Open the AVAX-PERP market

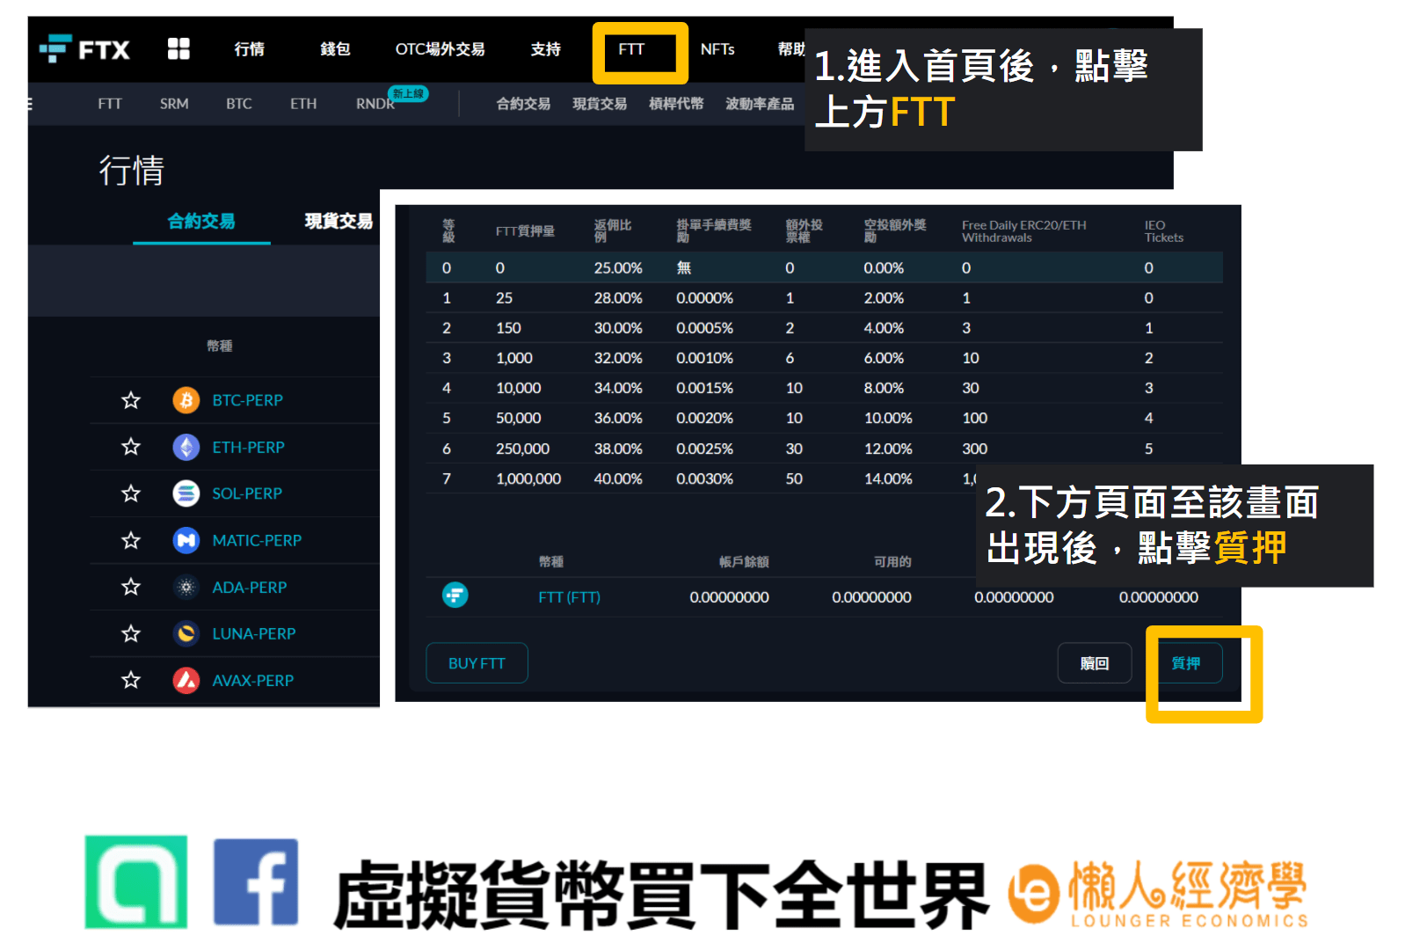click(x=253, y=681)
